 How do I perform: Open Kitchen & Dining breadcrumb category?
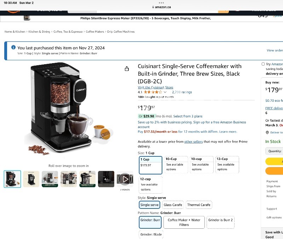point(39,32)
